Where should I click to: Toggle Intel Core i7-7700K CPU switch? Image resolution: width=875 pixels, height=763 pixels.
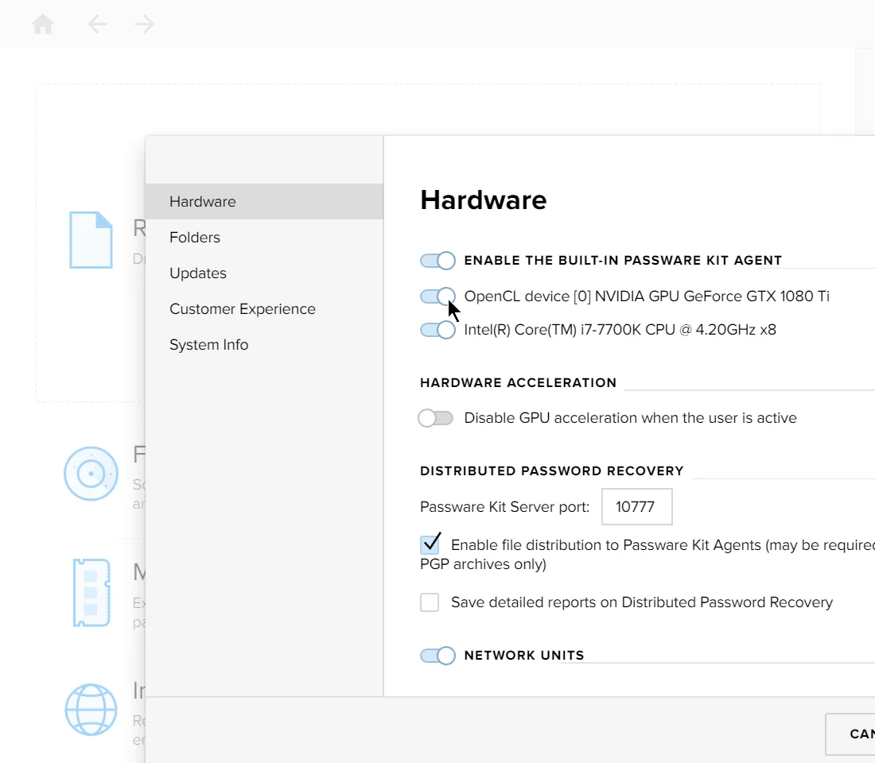437,330
